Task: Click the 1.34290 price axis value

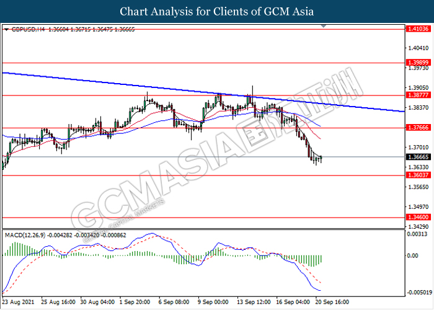Action: coord(418,227)
